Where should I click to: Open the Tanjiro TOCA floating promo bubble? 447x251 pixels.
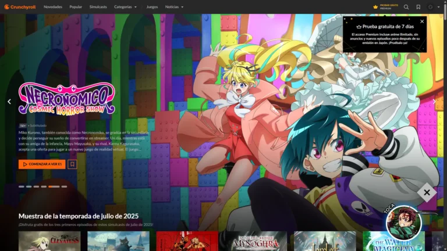[x=404, y=223]
